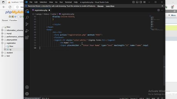Collapse the student database node
Viewport: 177px width, 99px height.
(2, 53)
